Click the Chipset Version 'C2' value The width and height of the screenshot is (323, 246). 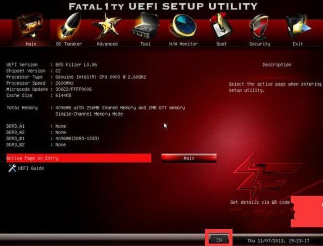58,71
